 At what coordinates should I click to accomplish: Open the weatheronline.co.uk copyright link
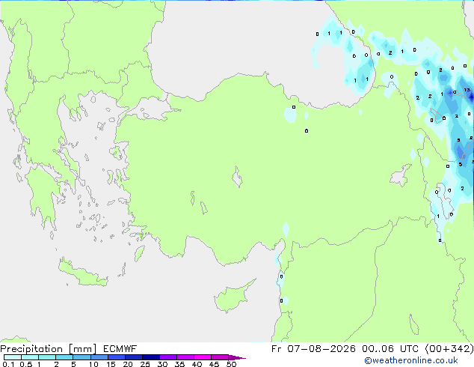click(x=410, y=360)
